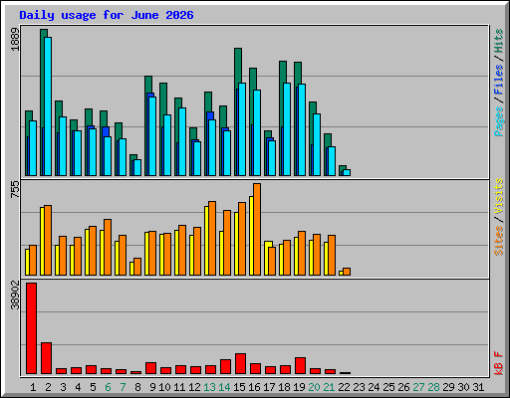Click day 8 on the x-axis
This screenshot has height=398, width=510.
click(137, 387)
